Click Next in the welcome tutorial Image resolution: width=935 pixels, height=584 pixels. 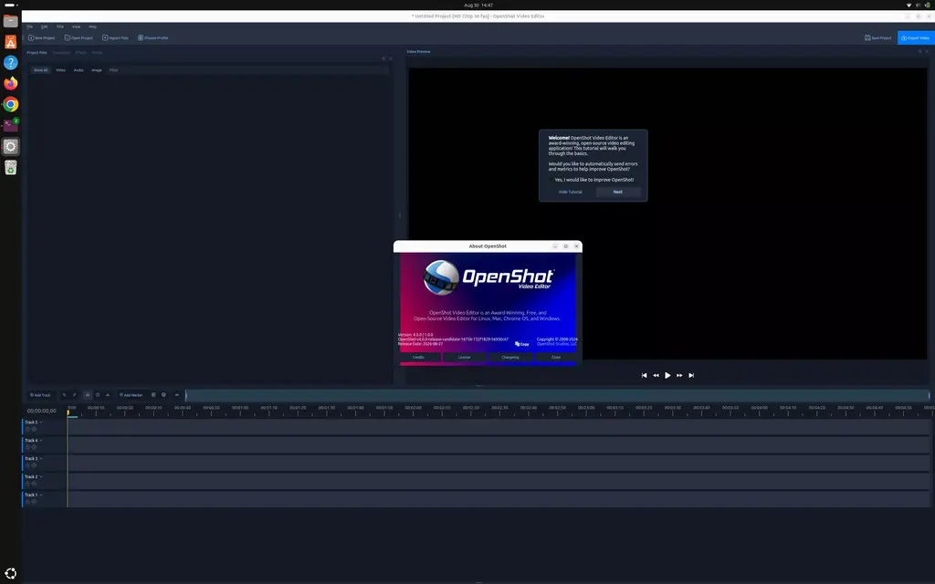click(x=618, y=192)
